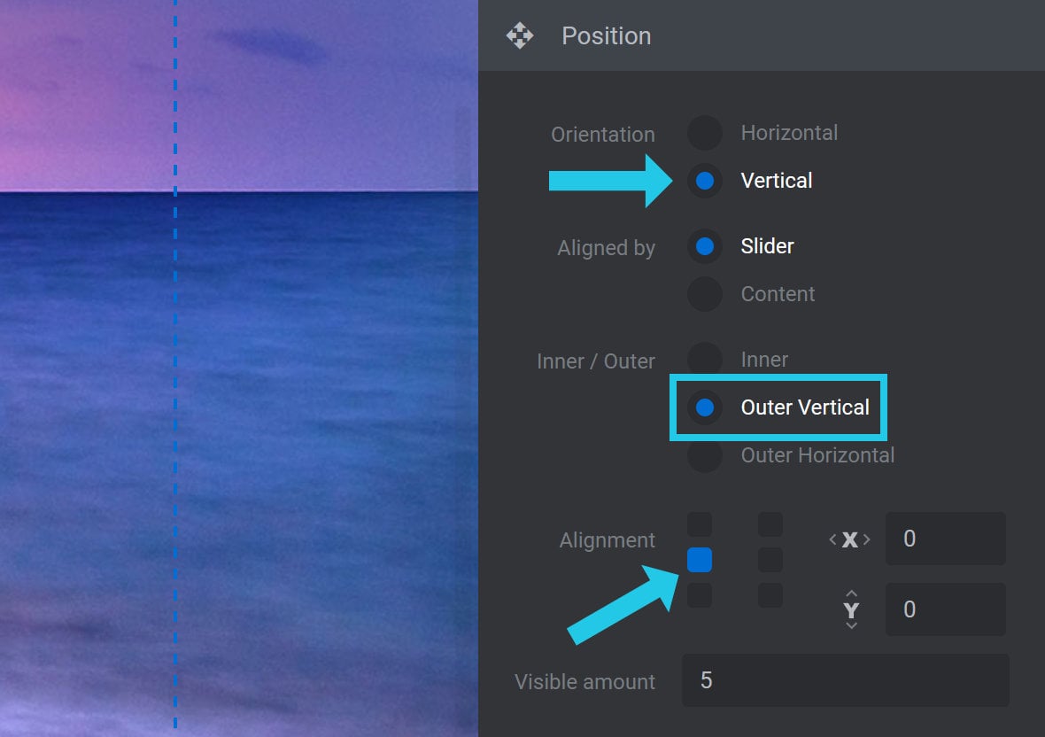
Task: Select the Inner position option
Action: coord(704,359)
